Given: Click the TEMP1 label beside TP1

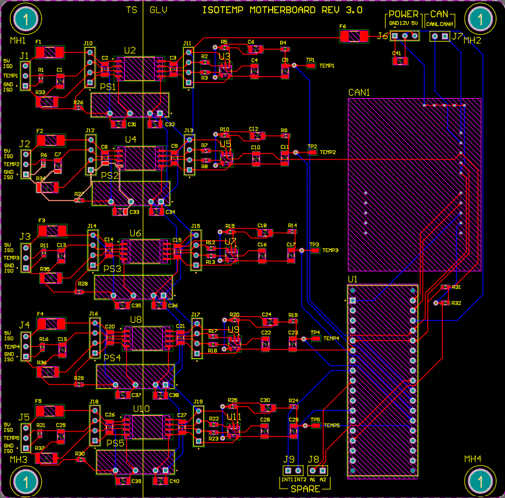Looking at the screenshot, I should [327, 66].
